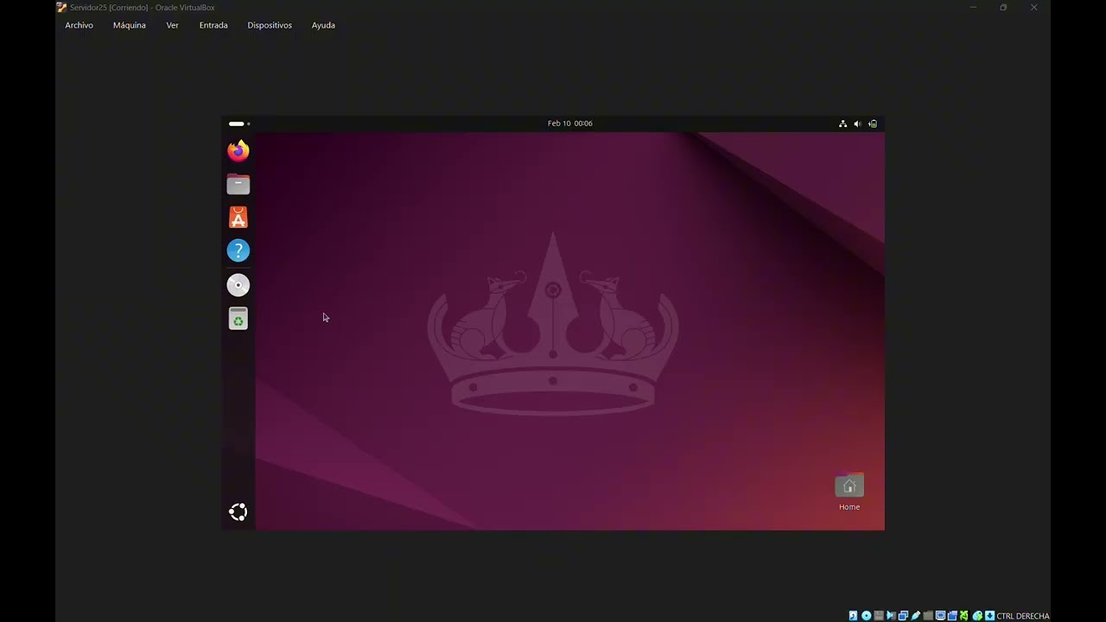Open the Archivo menu
This screenshot has width=1106, height=622.
pyautogui.click(x=79, y=25)
